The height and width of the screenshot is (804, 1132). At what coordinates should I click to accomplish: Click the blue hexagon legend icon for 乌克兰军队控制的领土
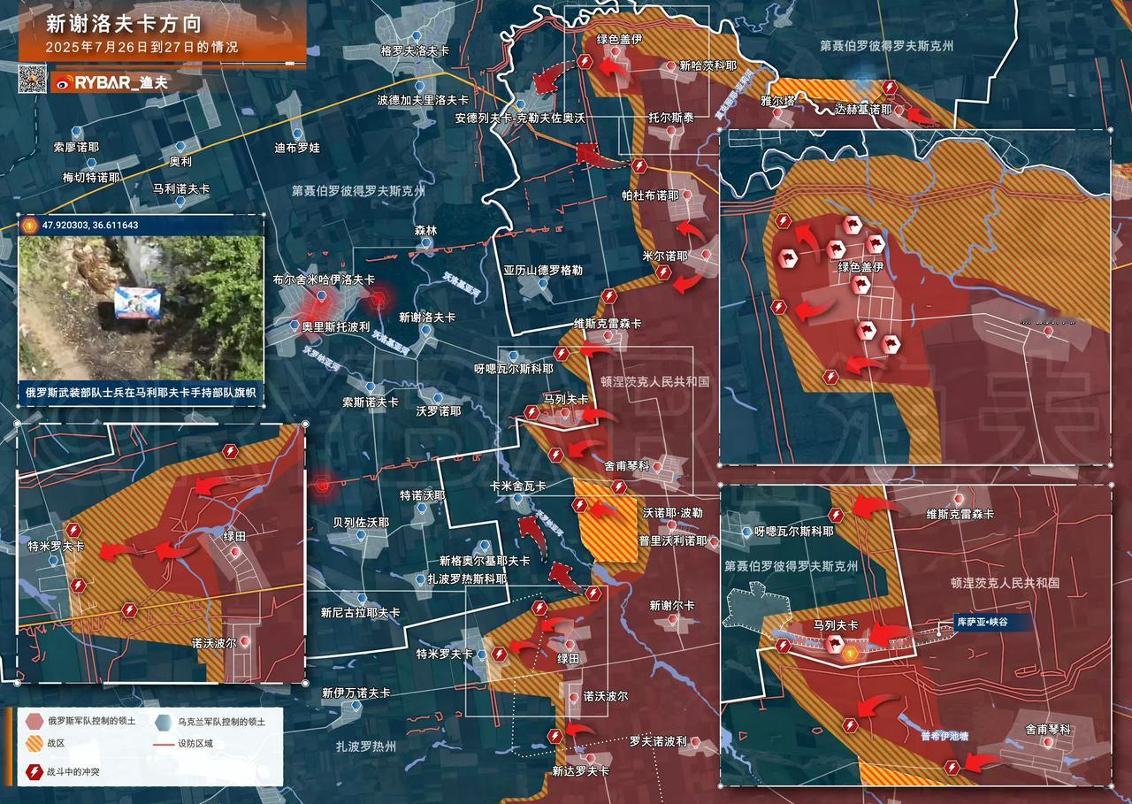pos(162,722)
